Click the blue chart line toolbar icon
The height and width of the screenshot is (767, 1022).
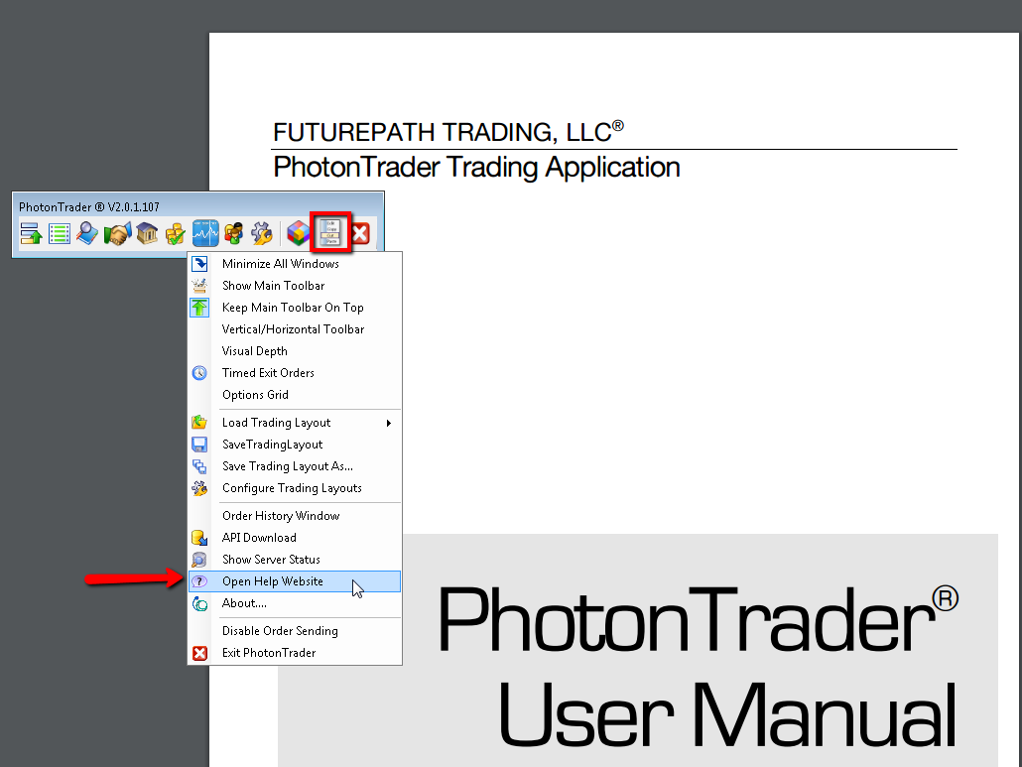click(x=205, y=232)
